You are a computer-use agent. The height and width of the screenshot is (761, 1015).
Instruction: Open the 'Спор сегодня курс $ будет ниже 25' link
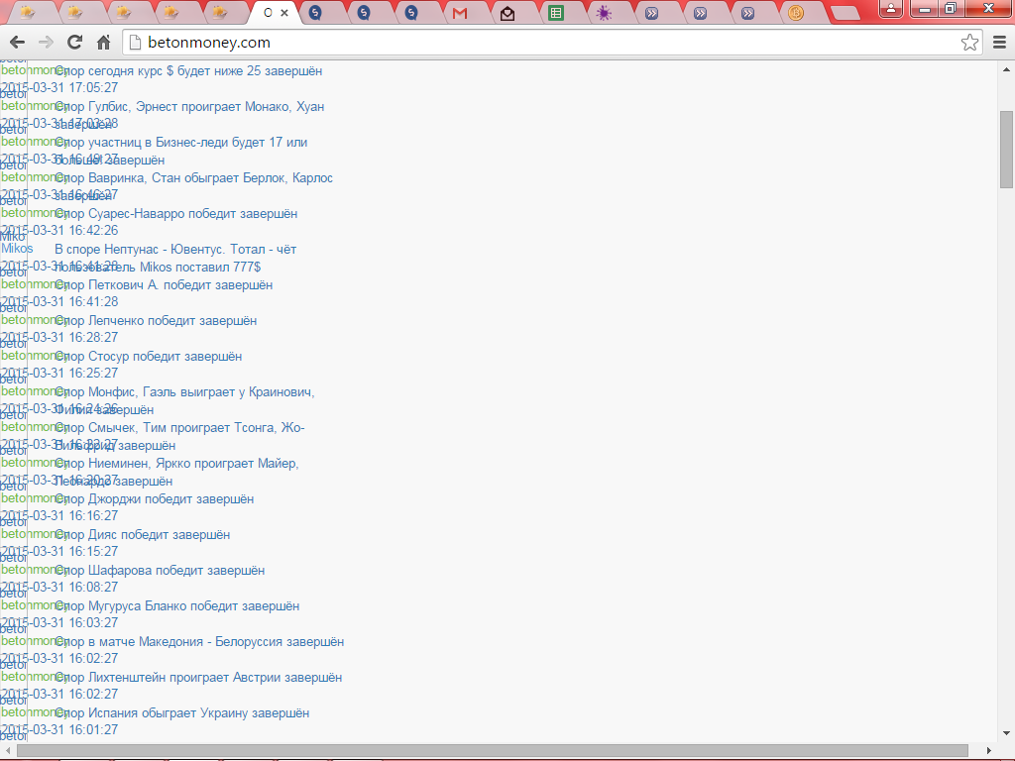(x=188, y=71)
